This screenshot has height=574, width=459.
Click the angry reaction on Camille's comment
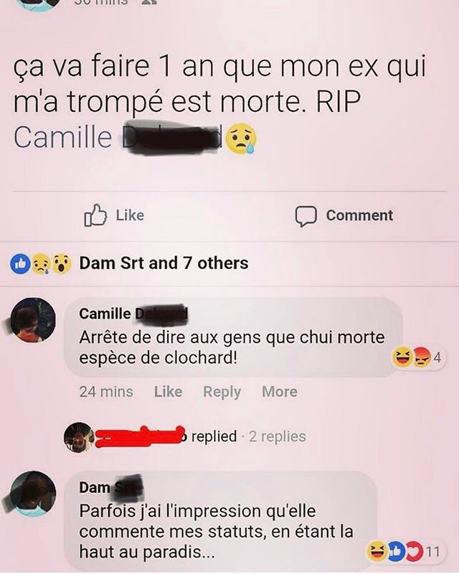pyautogui.click(x=422, y=357)
